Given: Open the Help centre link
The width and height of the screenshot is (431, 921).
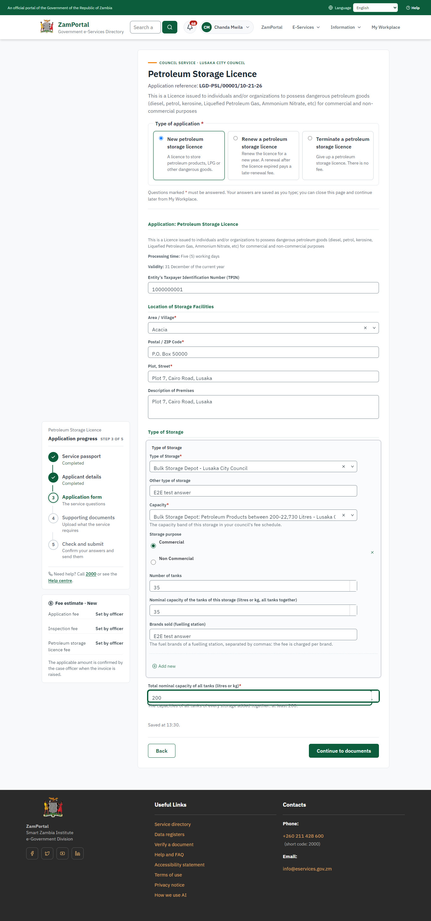Looking at the screenshot, I should coord(60,581).
